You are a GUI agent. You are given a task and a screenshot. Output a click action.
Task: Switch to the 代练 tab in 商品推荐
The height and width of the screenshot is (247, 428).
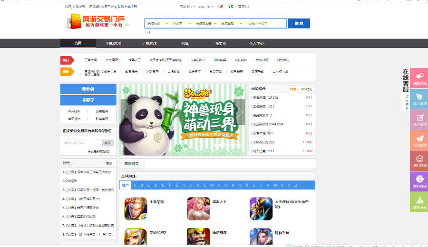click(x=293, y=89)
